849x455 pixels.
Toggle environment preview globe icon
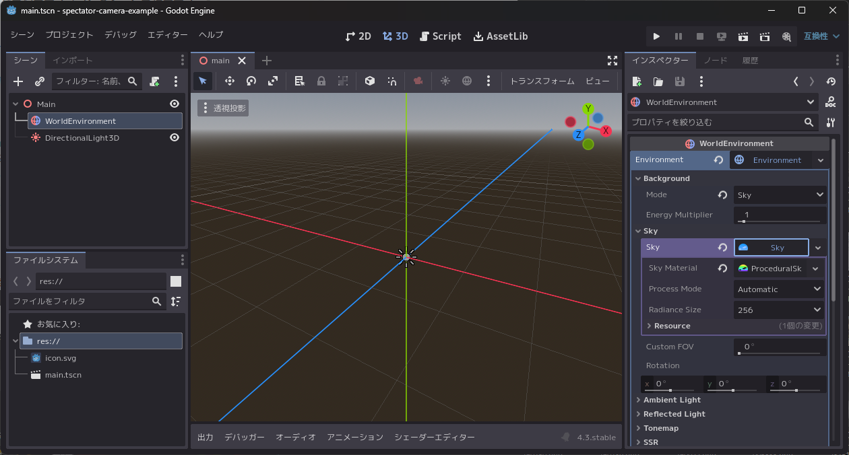[x=467, y=81]
